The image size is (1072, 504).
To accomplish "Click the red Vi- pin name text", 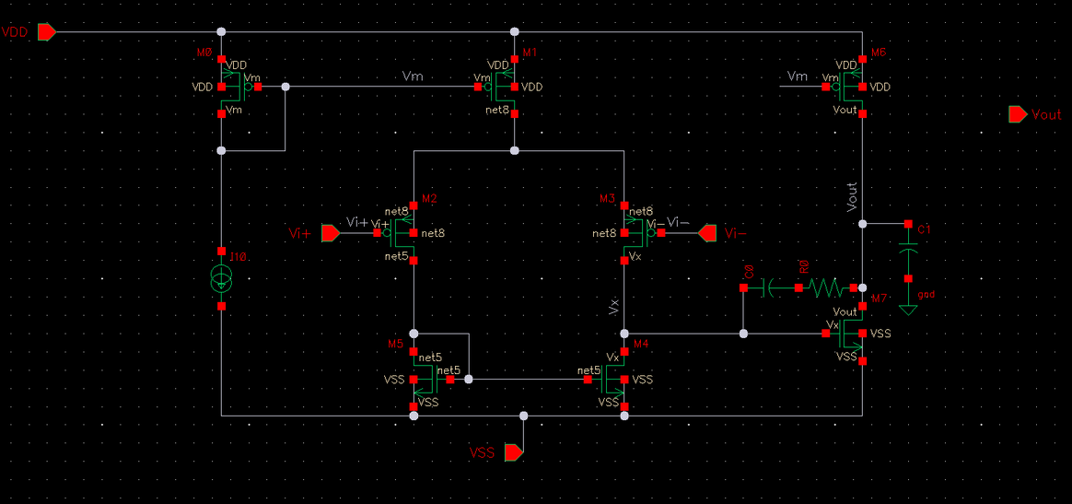I will [x=736, y=234].
